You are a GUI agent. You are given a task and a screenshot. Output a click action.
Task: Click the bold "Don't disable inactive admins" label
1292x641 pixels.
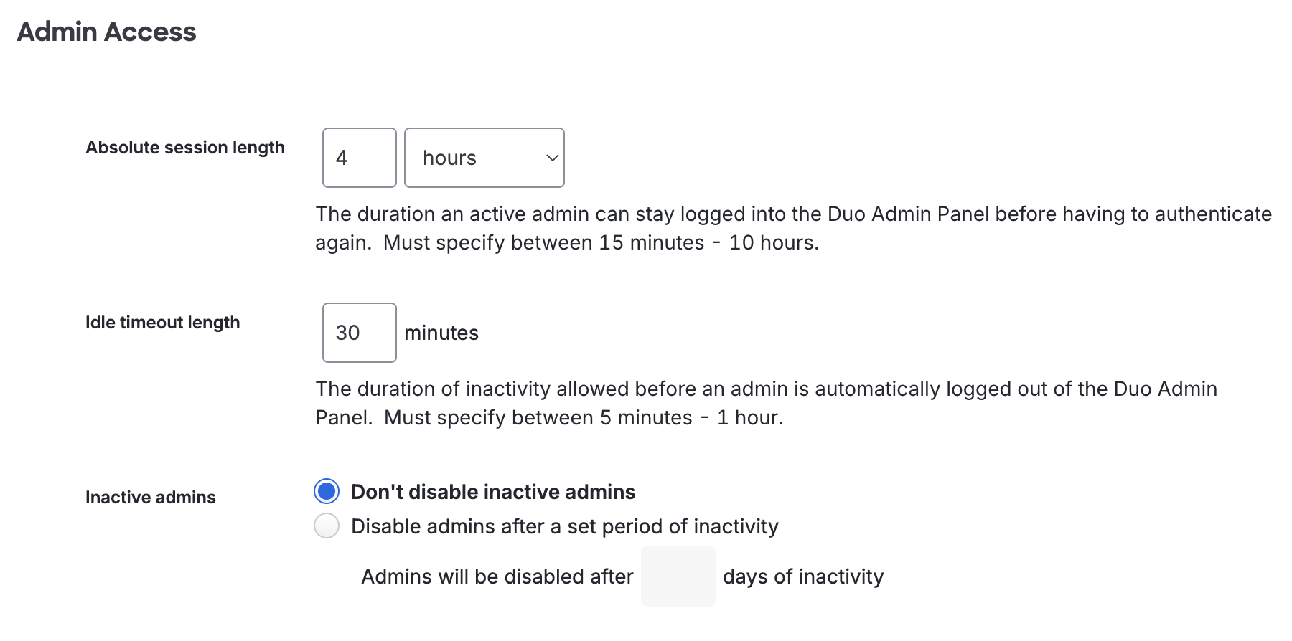[492, 491]
